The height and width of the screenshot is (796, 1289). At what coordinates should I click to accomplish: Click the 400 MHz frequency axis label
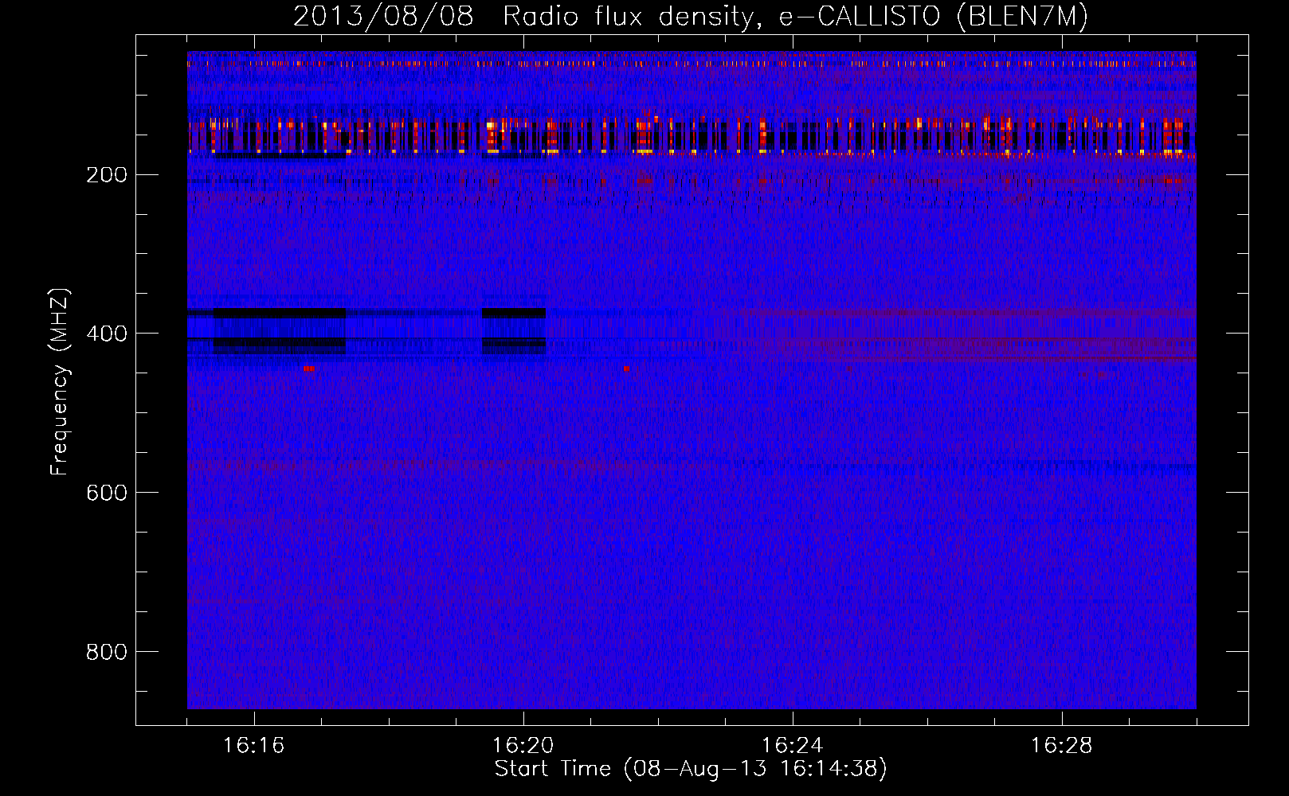coord(106,334)
